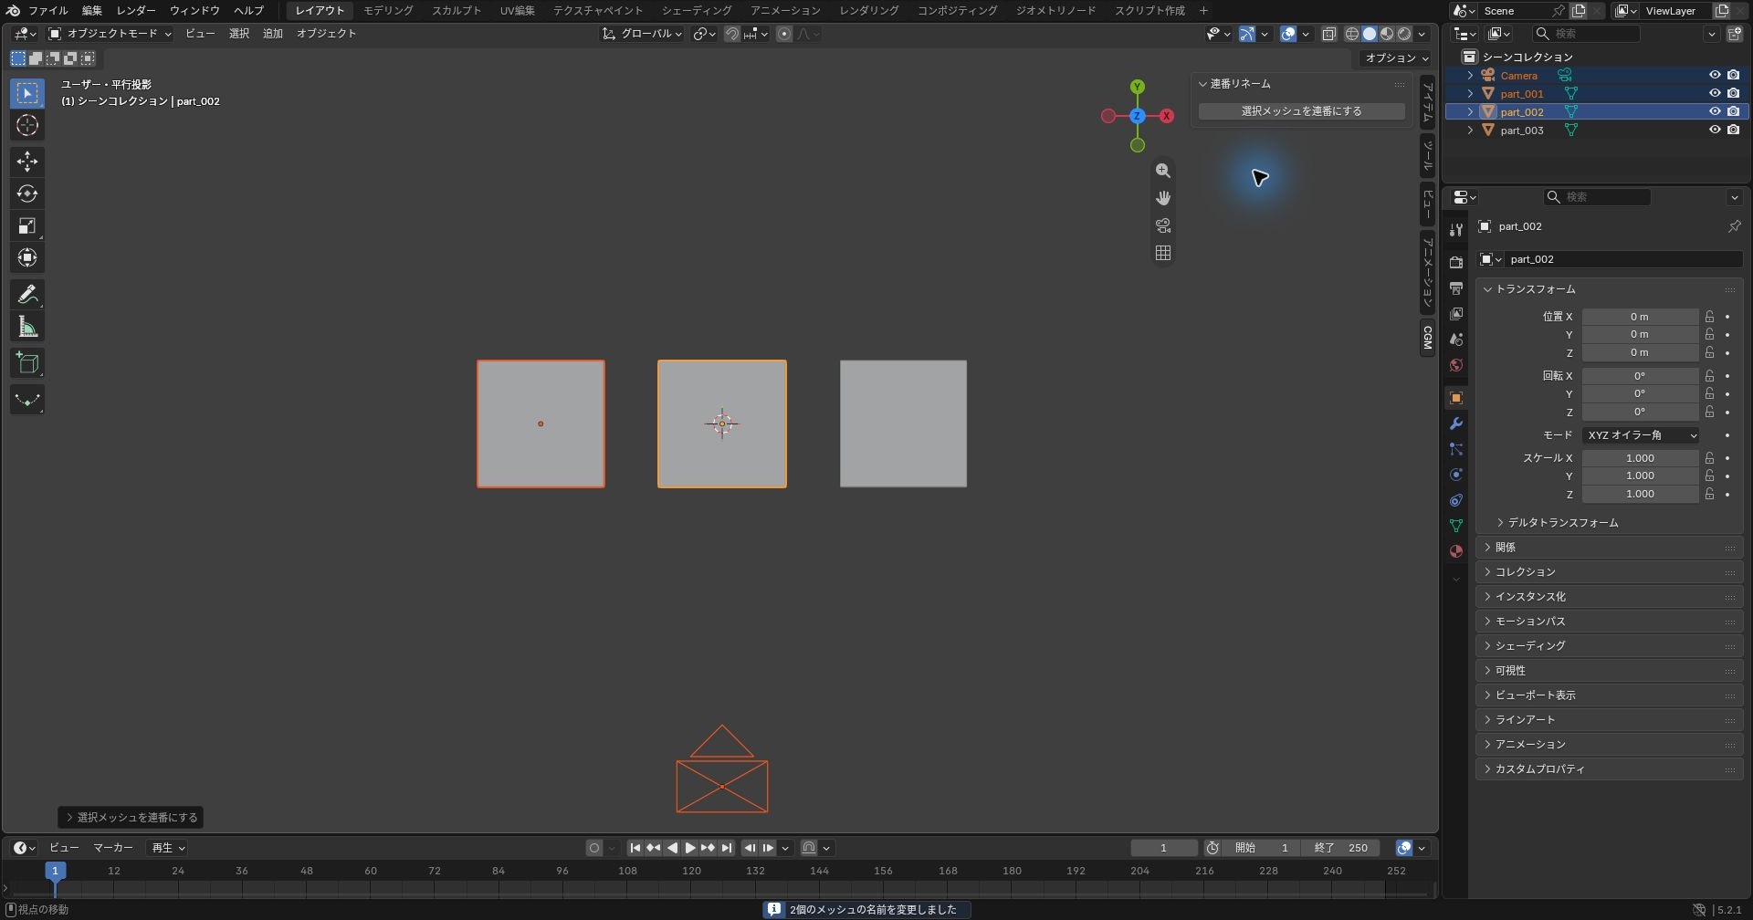The height and width of the screenshot is (920, 1753).
Task: Open the Modifiers wrench properties tab
Action: pos(1456,423)
